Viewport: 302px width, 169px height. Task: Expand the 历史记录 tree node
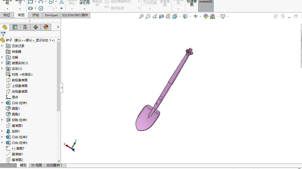click(2, 46)
